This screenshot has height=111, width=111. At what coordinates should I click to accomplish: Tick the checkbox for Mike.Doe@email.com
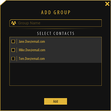[13, 50]
